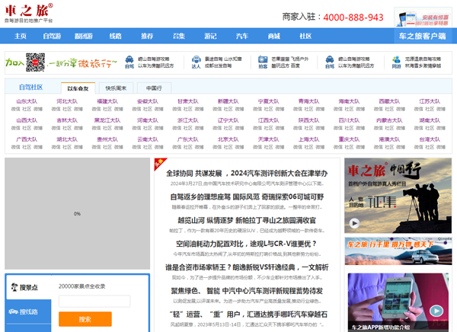Image resolution: width=457 pixels, height=332 pixels.
Task: Open article 朗逸新锐VS轩逸经典
Action: (247, 267)
